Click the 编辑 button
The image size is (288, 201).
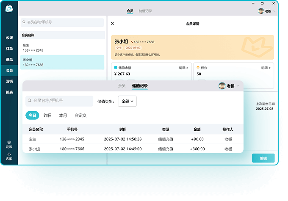(263, 158)
